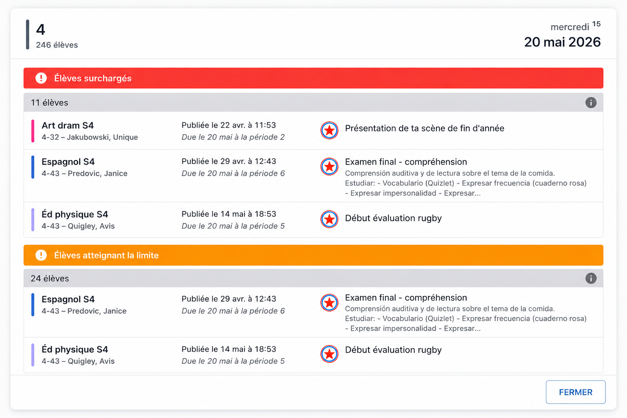Click pink color bar of Art dram S4
Viewport: 627px width, 418px height.
[33, 131]
